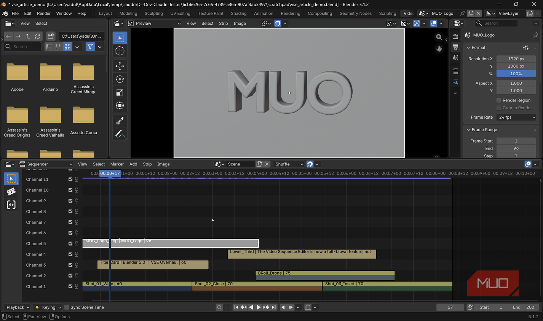Select the BRoll_Drone strip
543x321 pixels.
pos(325,275)
